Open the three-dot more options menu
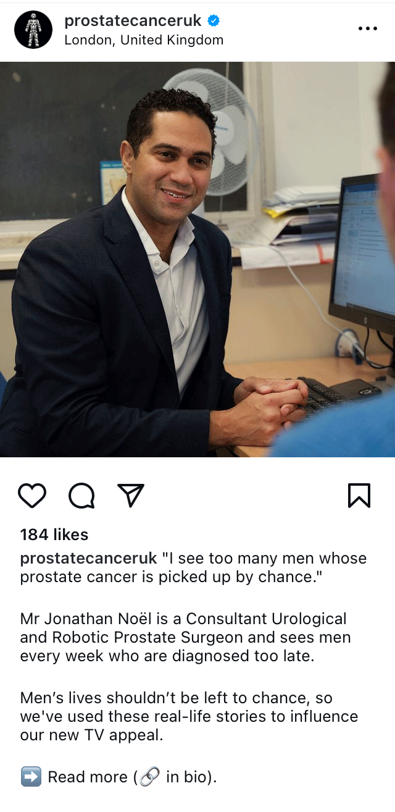Image resolution: width=395 pixels, height=812 pixels. [367, 28]
